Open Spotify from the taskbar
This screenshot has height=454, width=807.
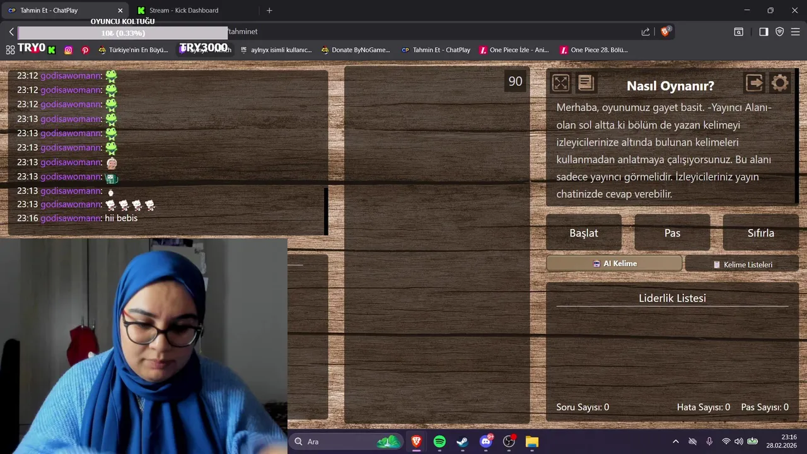pyautogui.click(x=439, y=441)
